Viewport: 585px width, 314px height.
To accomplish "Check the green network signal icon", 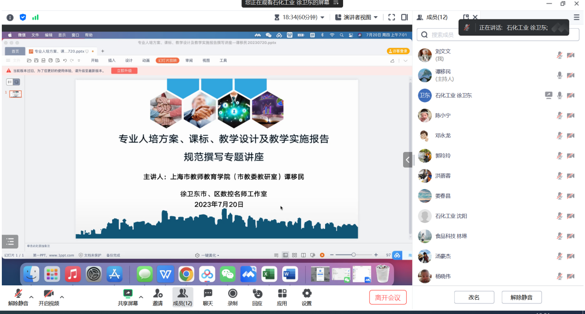I will (36, 18).
